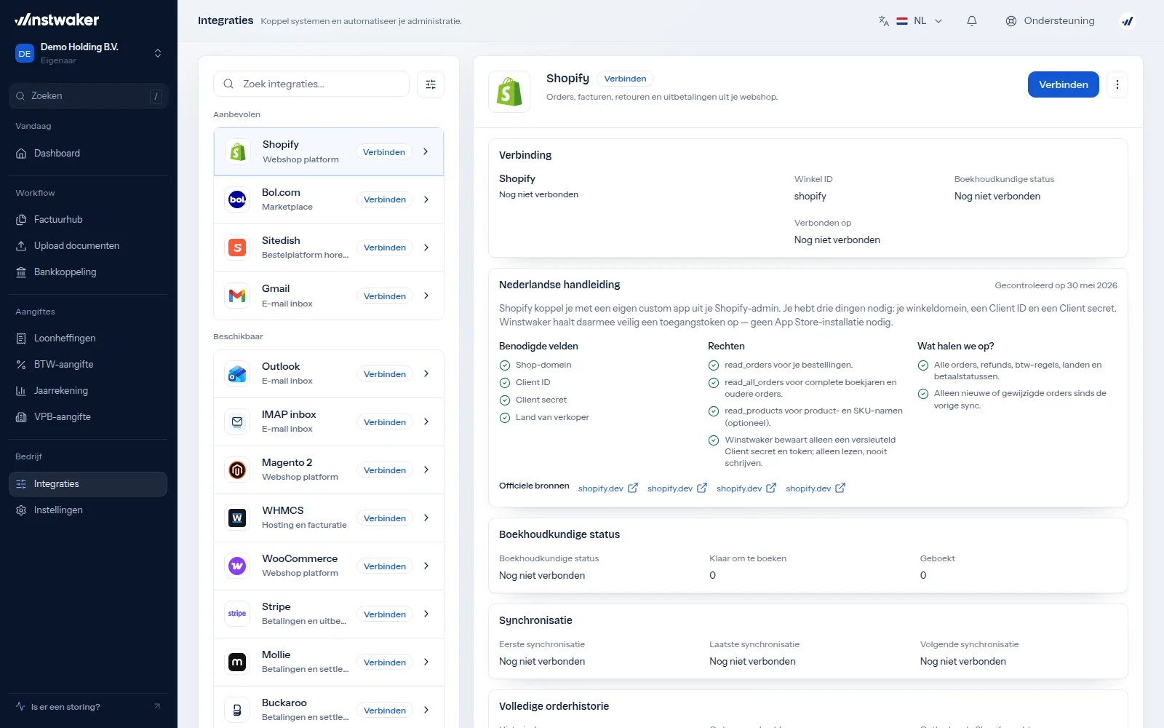The height and width of the screenshot is (728, 1164).
Task: Click the magnifier icon in Zoek integraties
Action: (228, 84)
